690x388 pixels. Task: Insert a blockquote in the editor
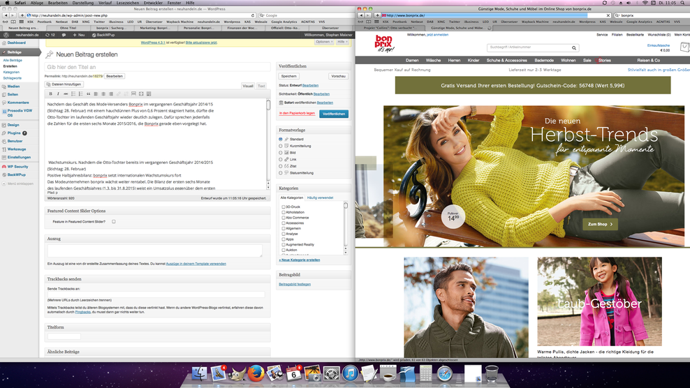click(x=88, y=94)
